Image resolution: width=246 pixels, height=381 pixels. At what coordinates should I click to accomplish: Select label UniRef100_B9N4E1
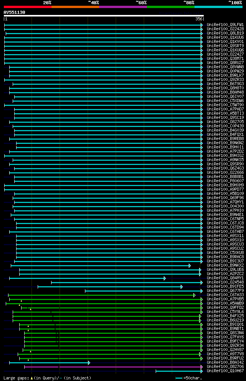point(225,214)
